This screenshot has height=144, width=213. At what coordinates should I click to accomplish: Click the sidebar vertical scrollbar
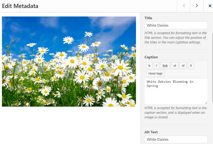pos(212,68)
